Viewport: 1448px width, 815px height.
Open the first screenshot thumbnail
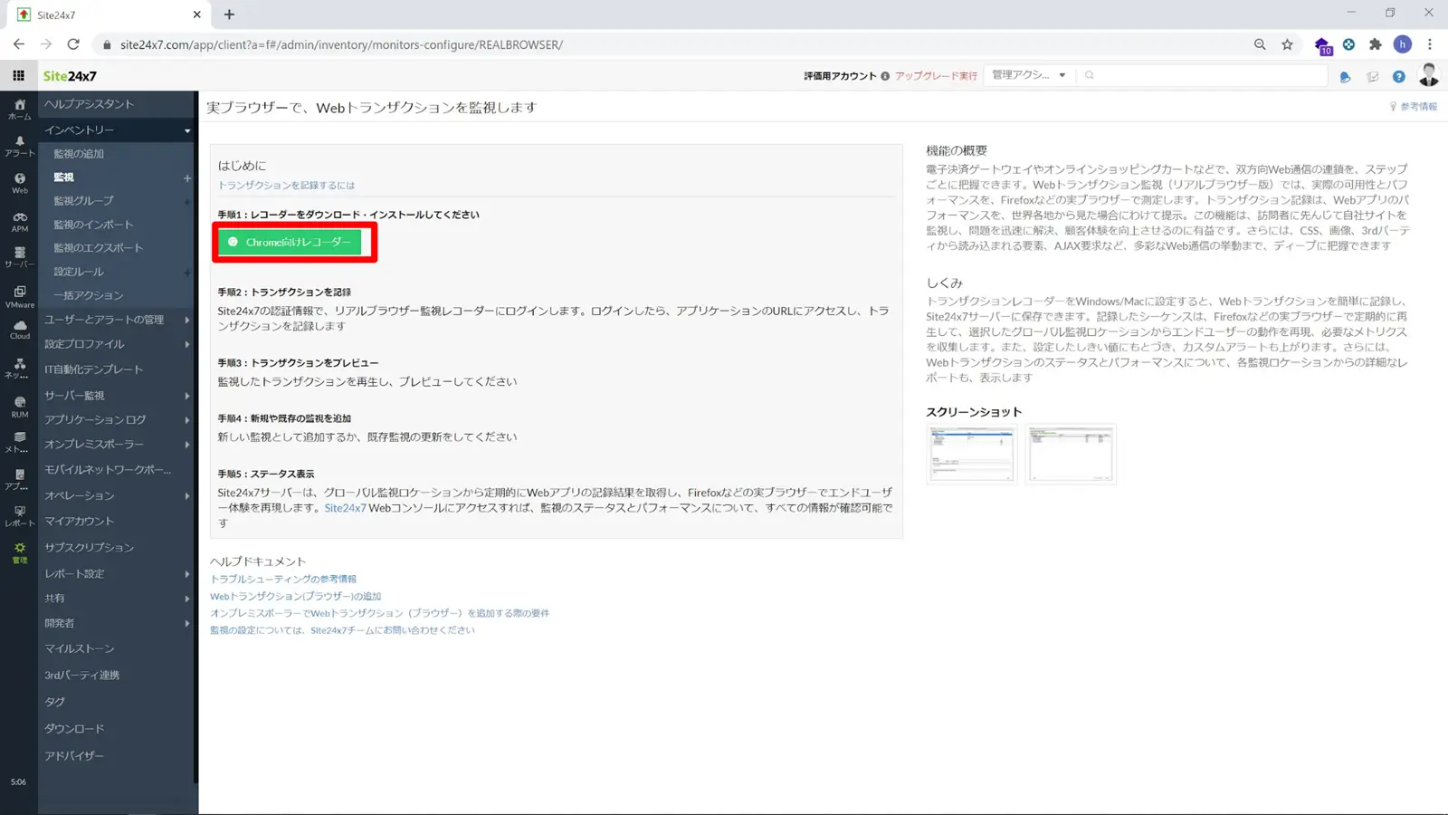click(971, 455)
